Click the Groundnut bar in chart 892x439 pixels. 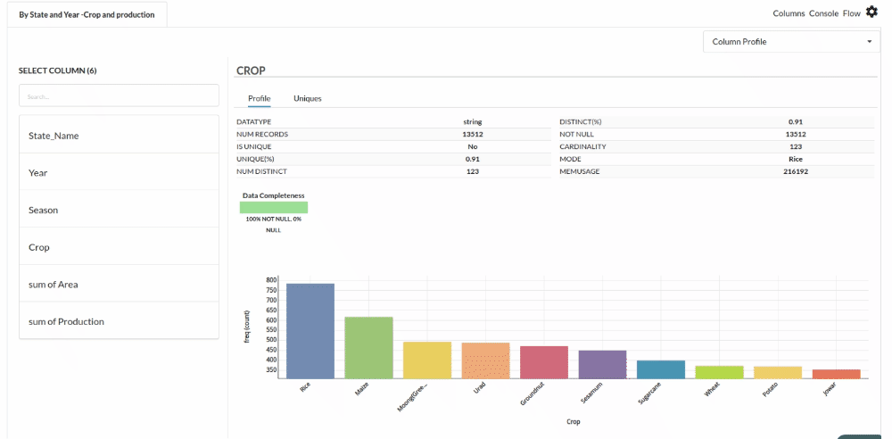pyautogui.click(x=544, y=362)
